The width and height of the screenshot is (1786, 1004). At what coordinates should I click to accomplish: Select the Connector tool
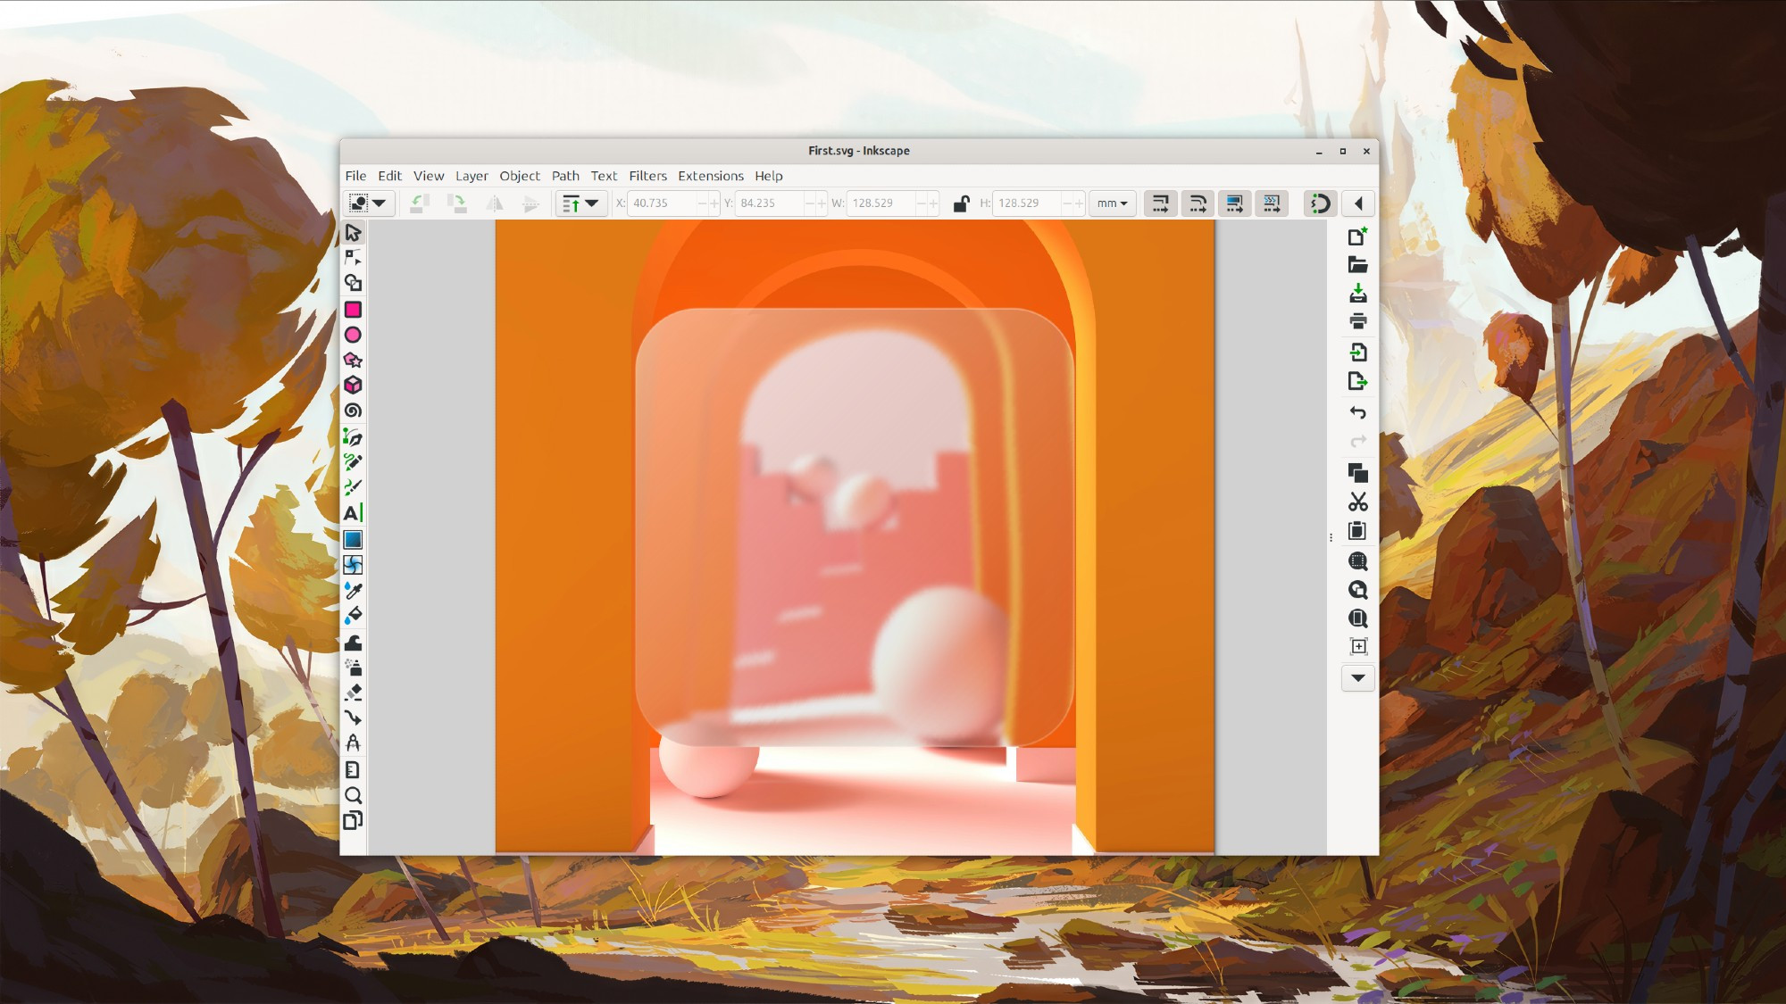click(353, 718)
